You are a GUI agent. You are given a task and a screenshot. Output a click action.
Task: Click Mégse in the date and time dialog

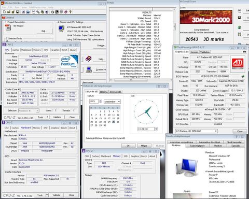click(144, 146)
